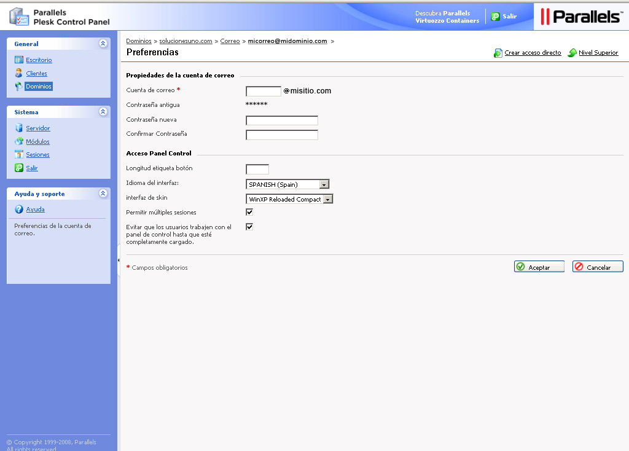
Task: Select Dominios in the navigation menu
Action: click(x=39, y=86)
